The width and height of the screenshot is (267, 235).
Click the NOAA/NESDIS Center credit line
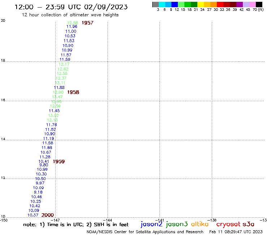pyautogui.click(x=145, y=232)
